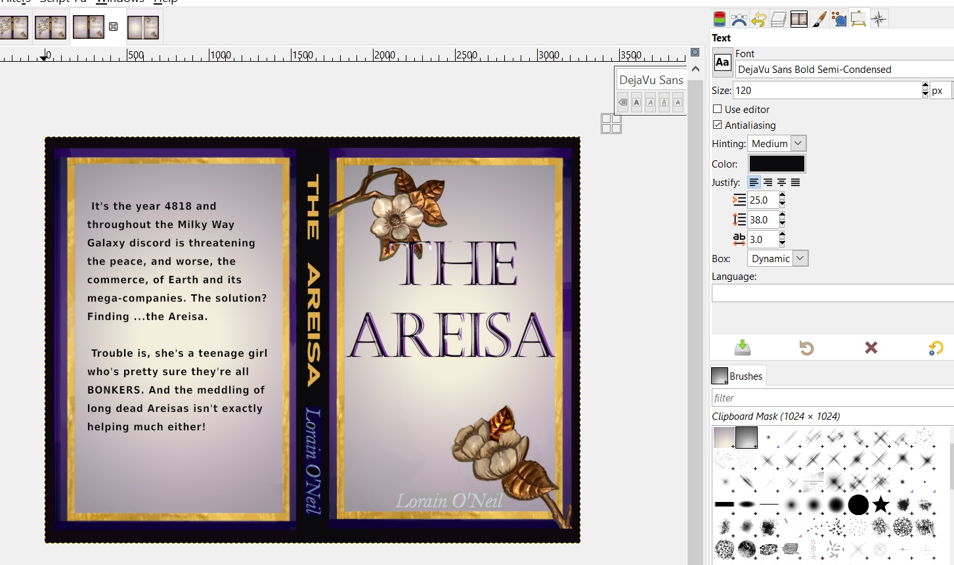Click the text Color swatch

click(777, 164)
